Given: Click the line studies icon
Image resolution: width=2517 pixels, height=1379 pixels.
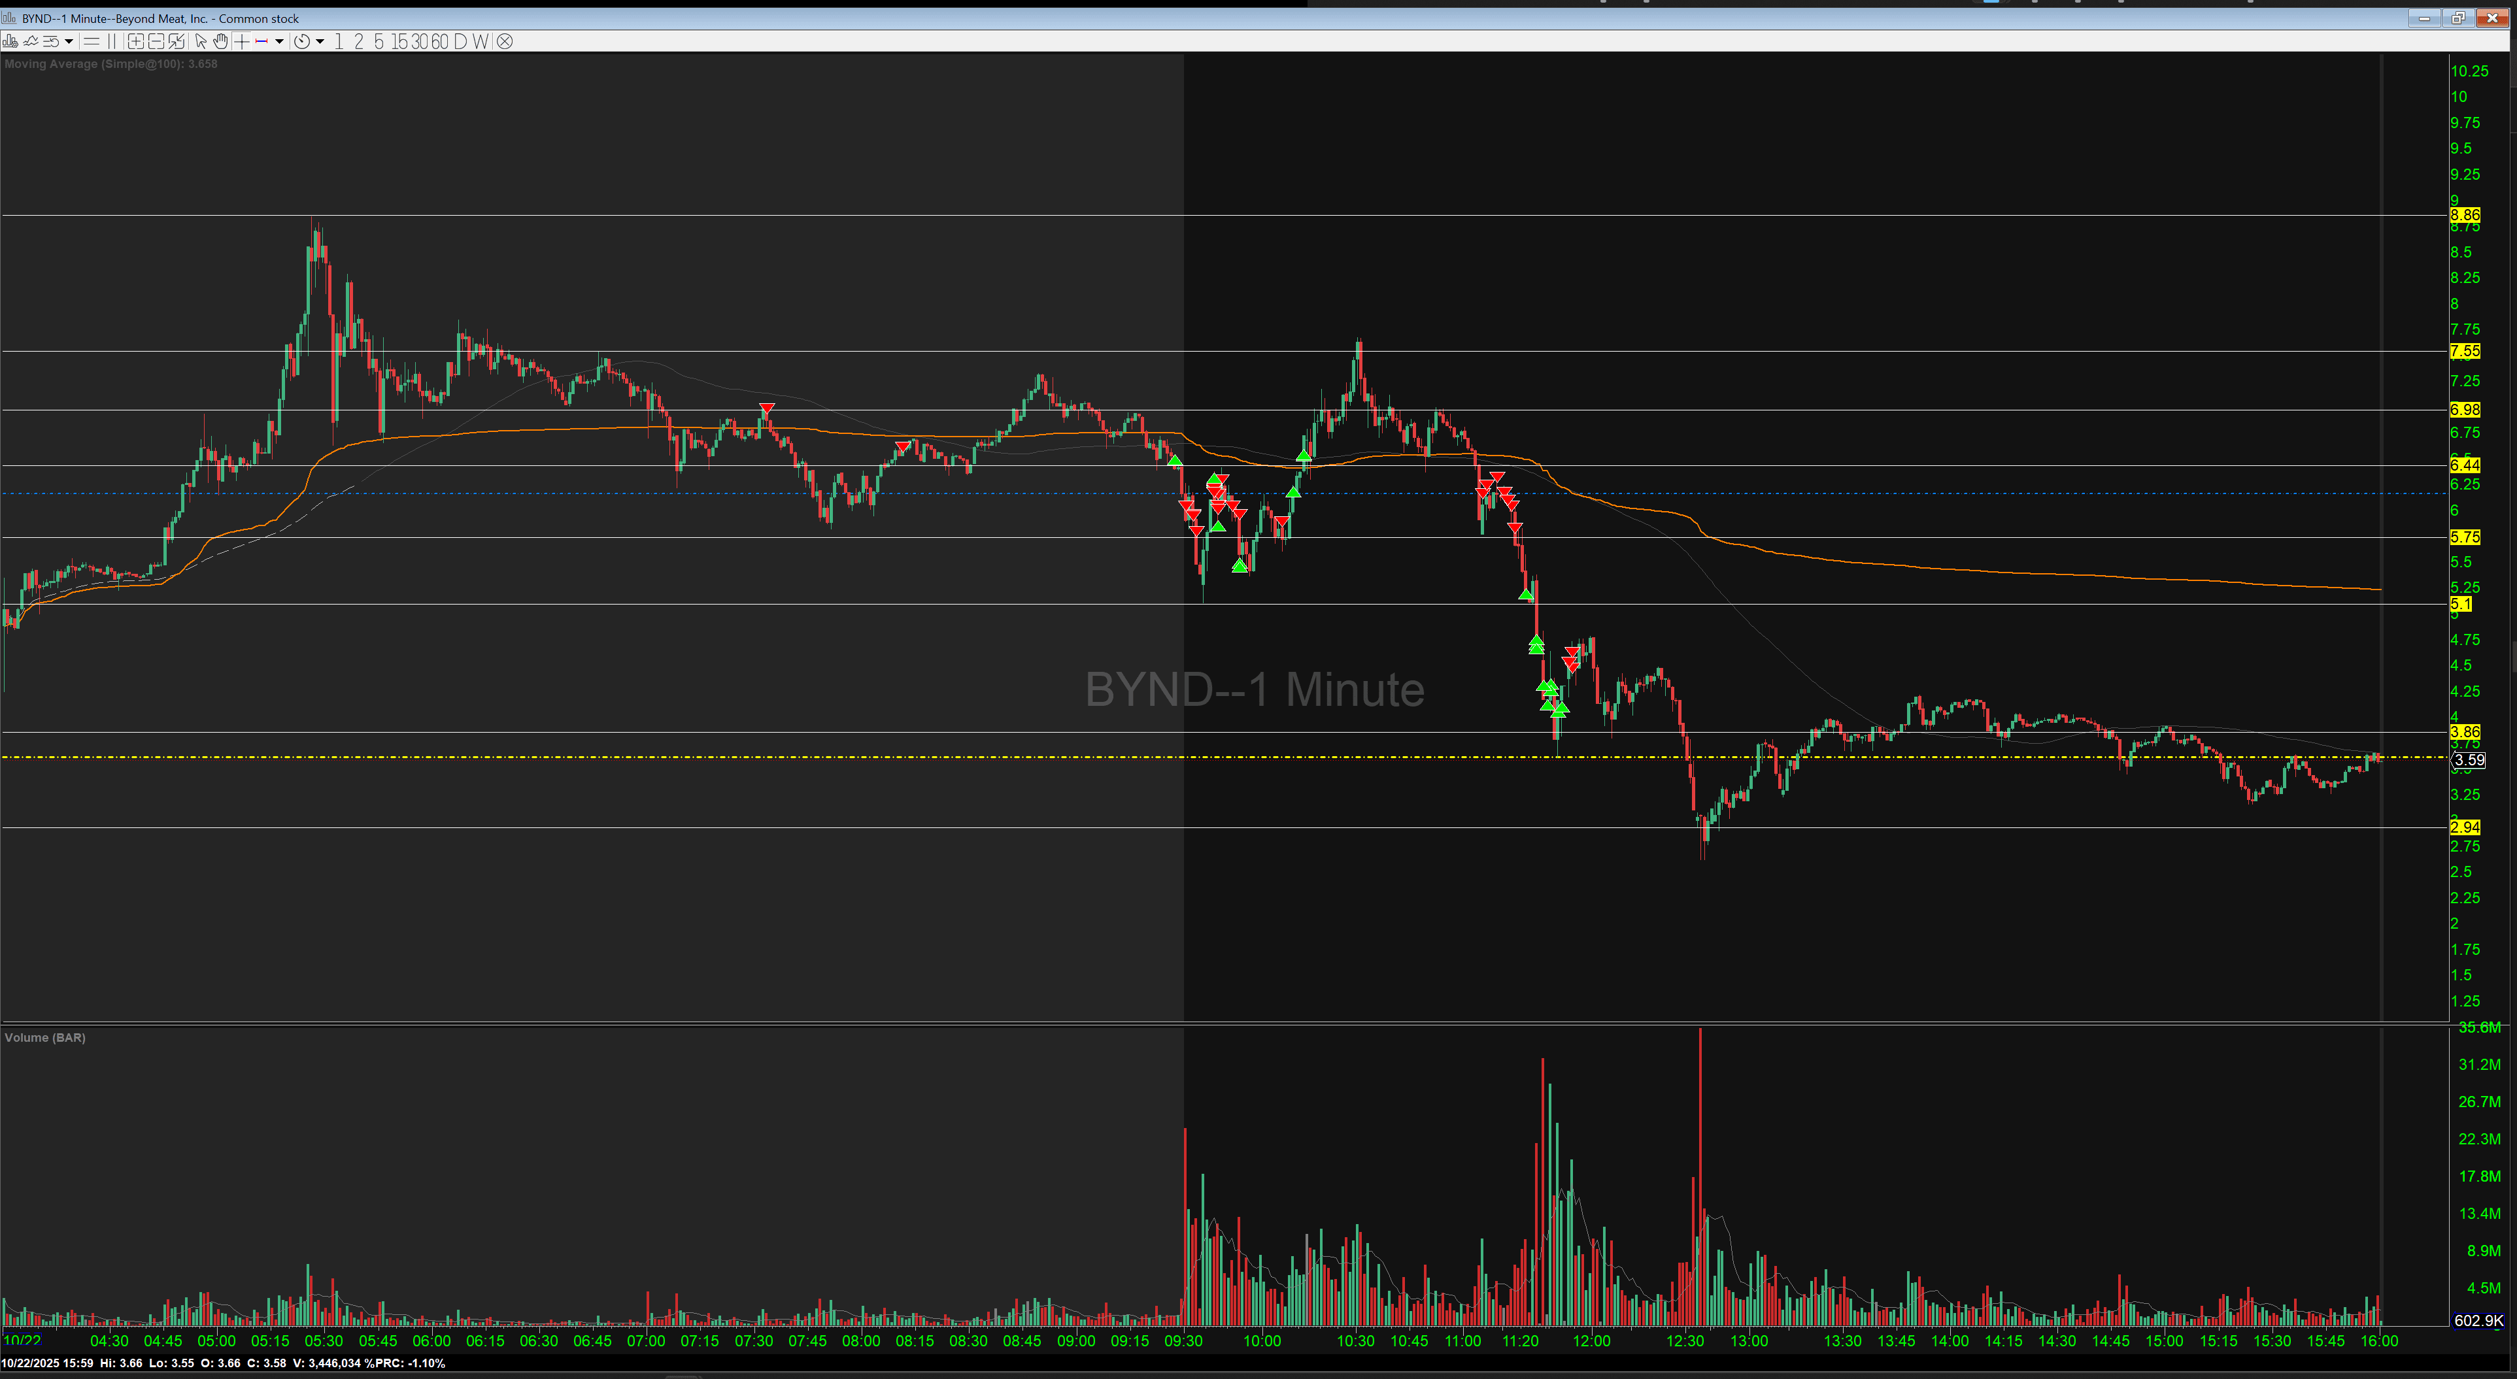Looking at the screenshot, I should pyautogui.click(x=30, y=41).
